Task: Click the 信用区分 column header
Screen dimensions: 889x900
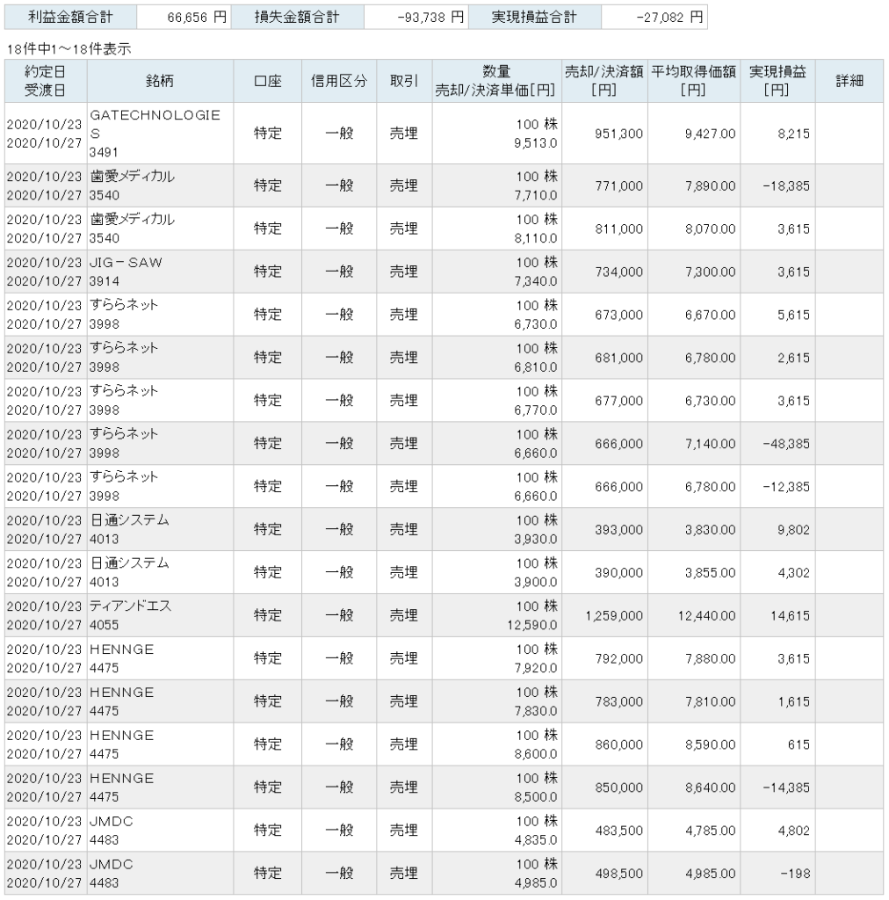Action: point(339,81)
